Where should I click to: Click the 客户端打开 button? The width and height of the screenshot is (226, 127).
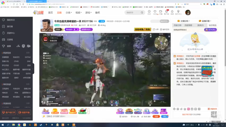(x=9, y=112)
